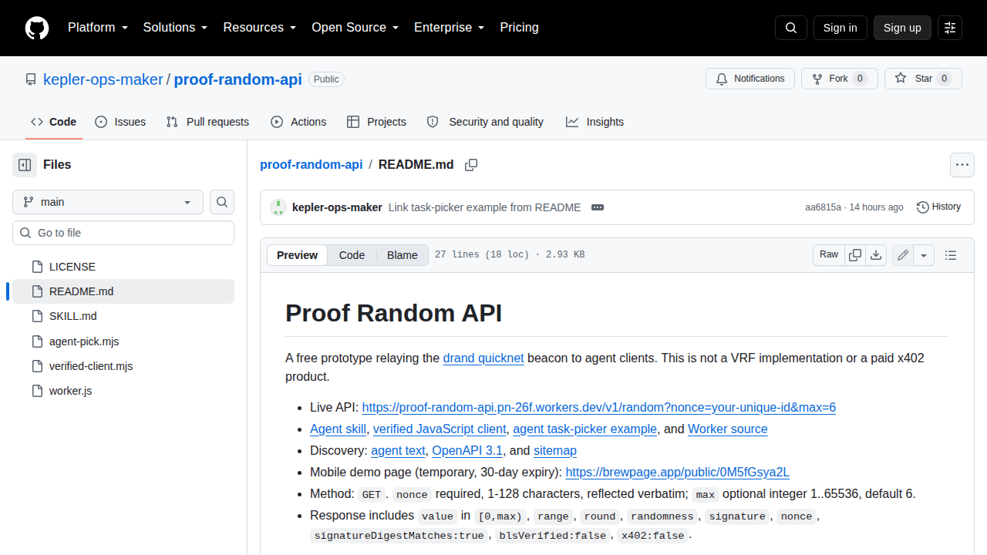
Task: Collapse the file tree side panel icon
Action: click(x=25, y=165)
